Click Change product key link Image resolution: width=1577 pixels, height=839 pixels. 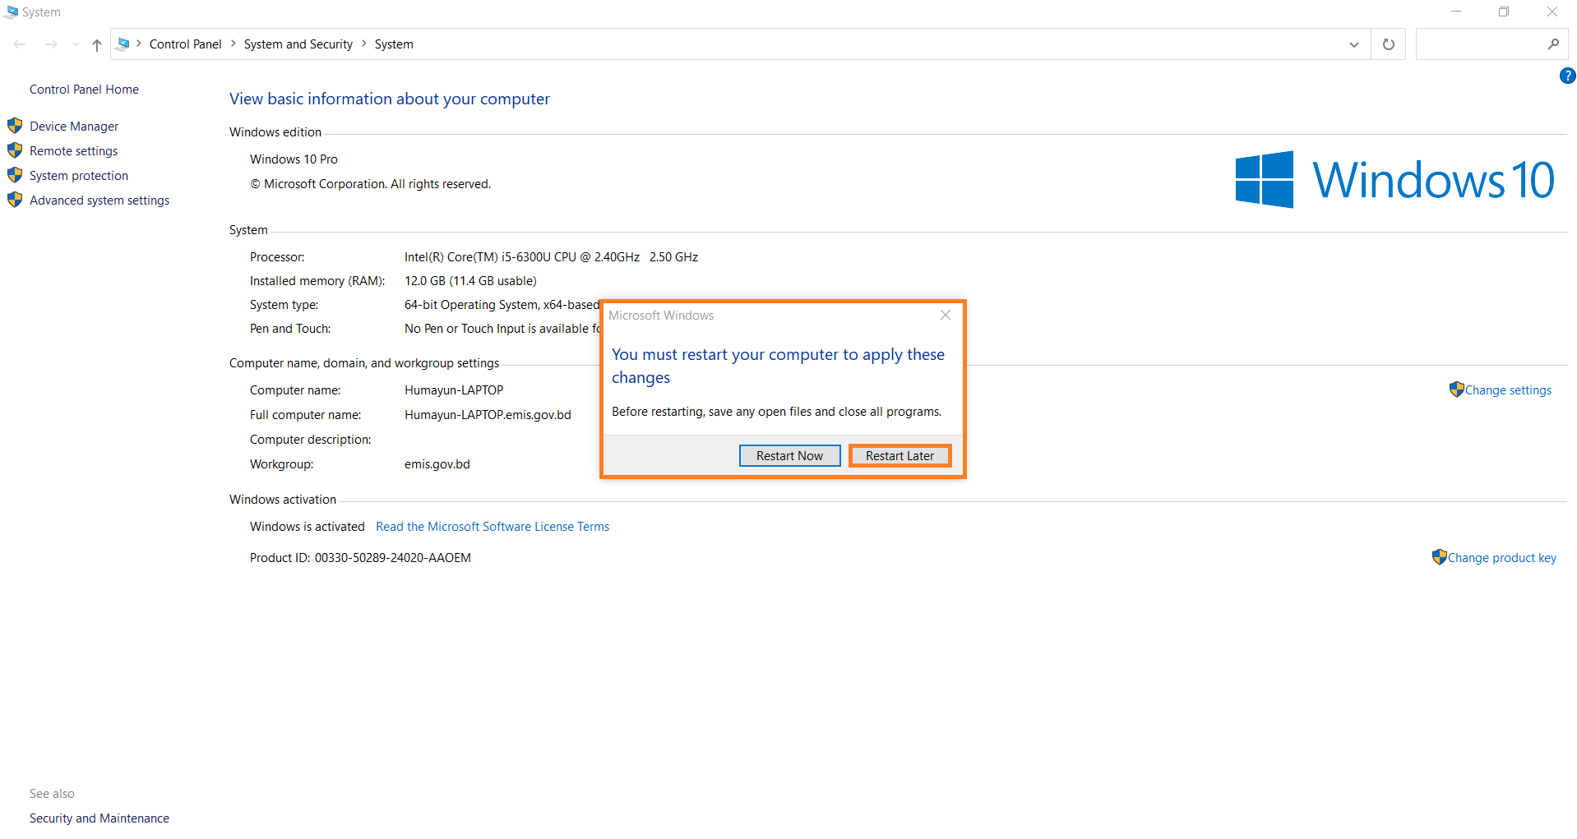(x=1501, y=558)
